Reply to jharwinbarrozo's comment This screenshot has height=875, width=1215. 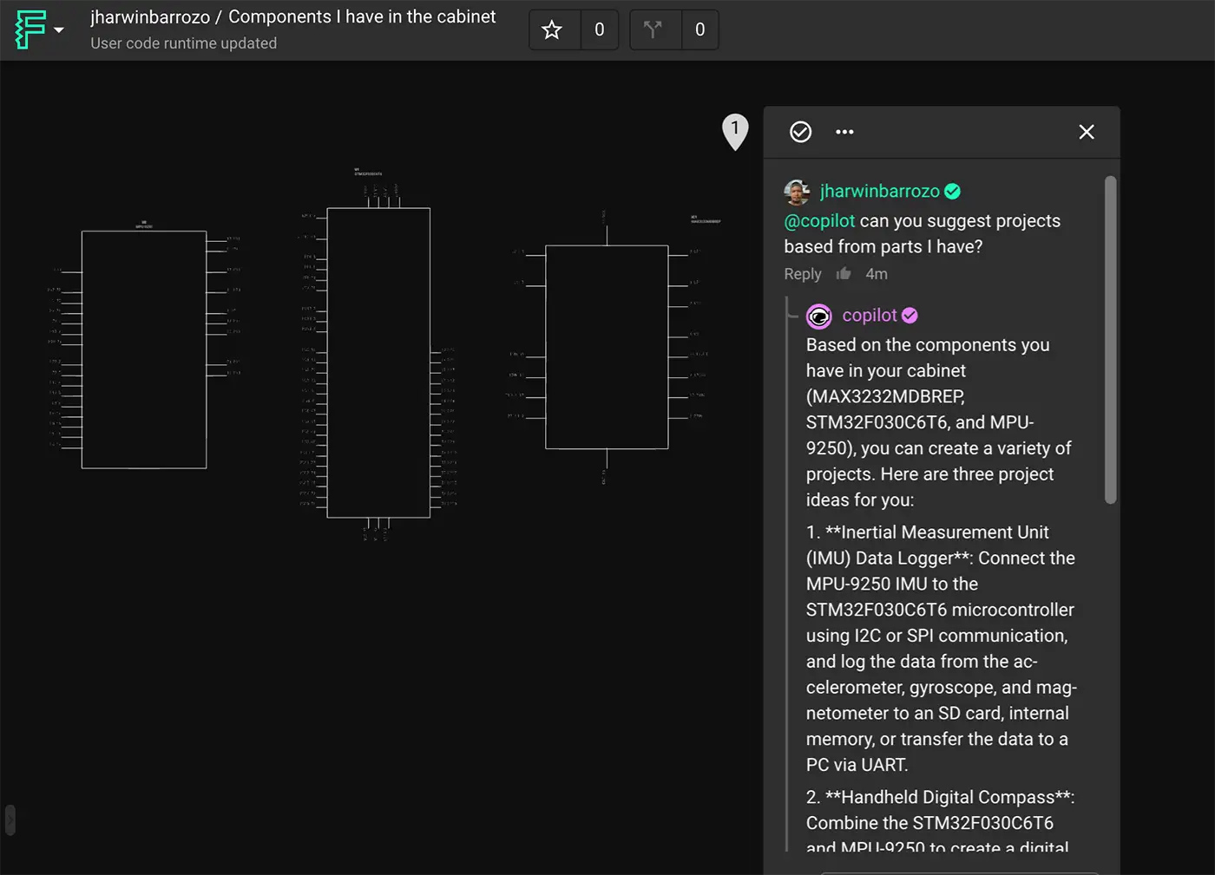pos(802,273)
